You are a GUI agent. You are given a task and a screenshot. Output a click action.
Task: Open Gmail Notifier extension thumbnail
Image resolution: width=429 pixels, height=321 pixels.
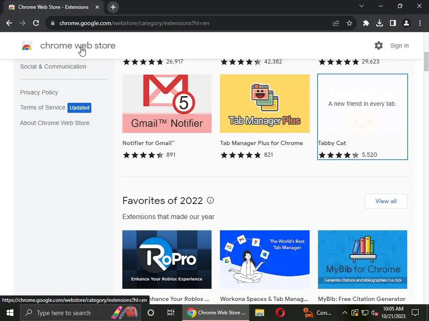click(167, 104)
